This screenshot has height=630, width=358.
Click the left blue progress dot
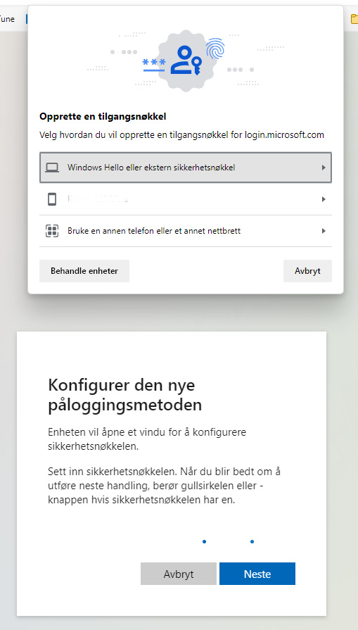click(204, 541)
